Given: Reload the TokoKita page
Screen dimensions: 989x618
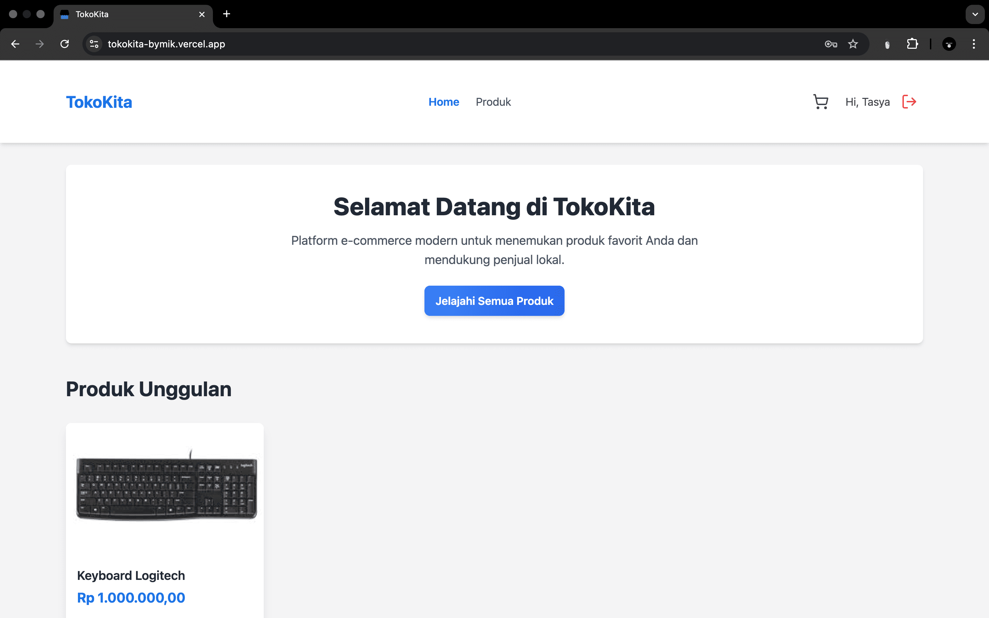Looking at the screenshot, I should tap(65, 44).
